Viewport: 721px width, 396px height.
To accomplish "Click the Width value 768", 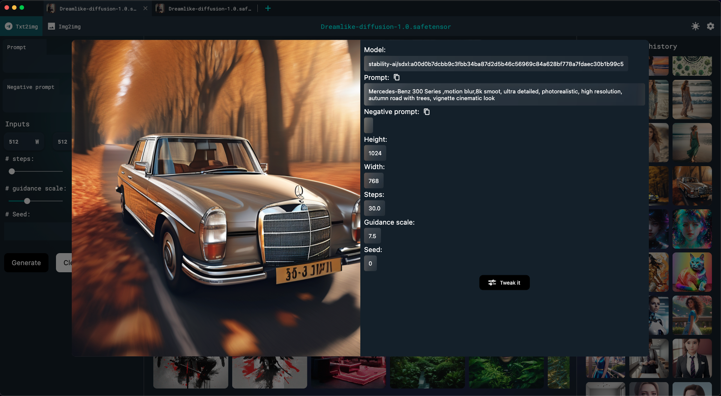I will pyautogui.click(x=373, y=181).
